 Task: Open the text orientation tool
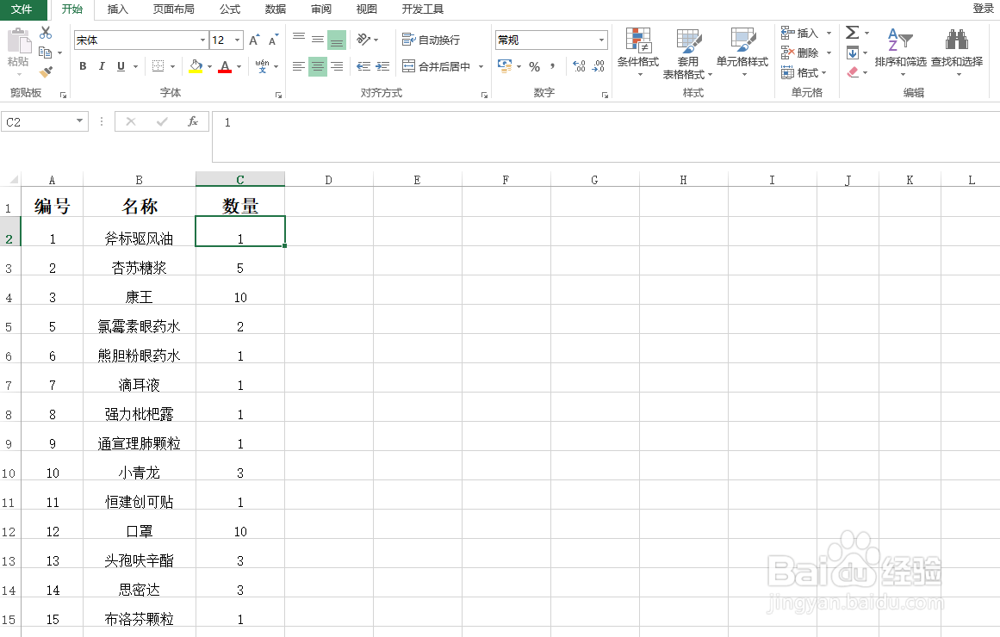(363, 40)
